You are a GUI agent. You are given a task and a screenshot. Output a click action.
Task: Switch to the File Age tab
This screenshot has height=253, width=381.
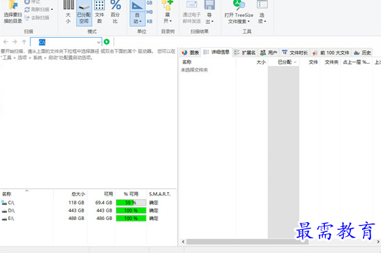coord(295,53)
